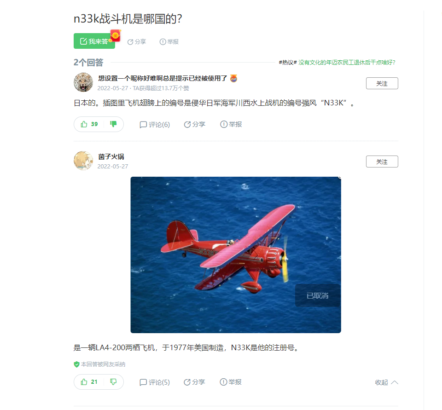Click the green 我来答 answer button
Screen dimensions: 442x410
pos(94,41)
